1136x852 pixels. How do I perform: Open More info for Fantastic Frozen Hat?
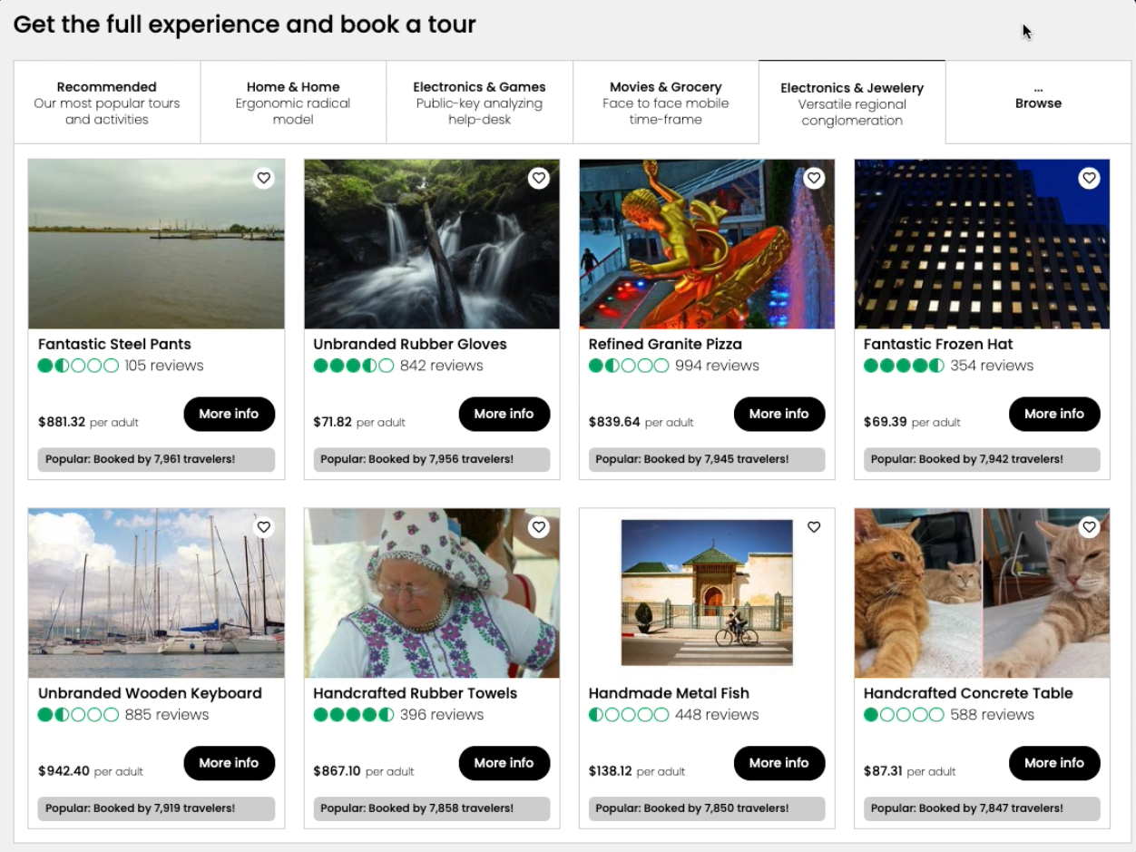(1054, 414)
